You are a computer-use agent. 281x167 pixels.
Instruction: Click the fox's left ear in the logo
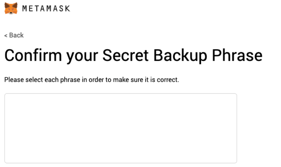pyautogui.click(x=7, y=5)
